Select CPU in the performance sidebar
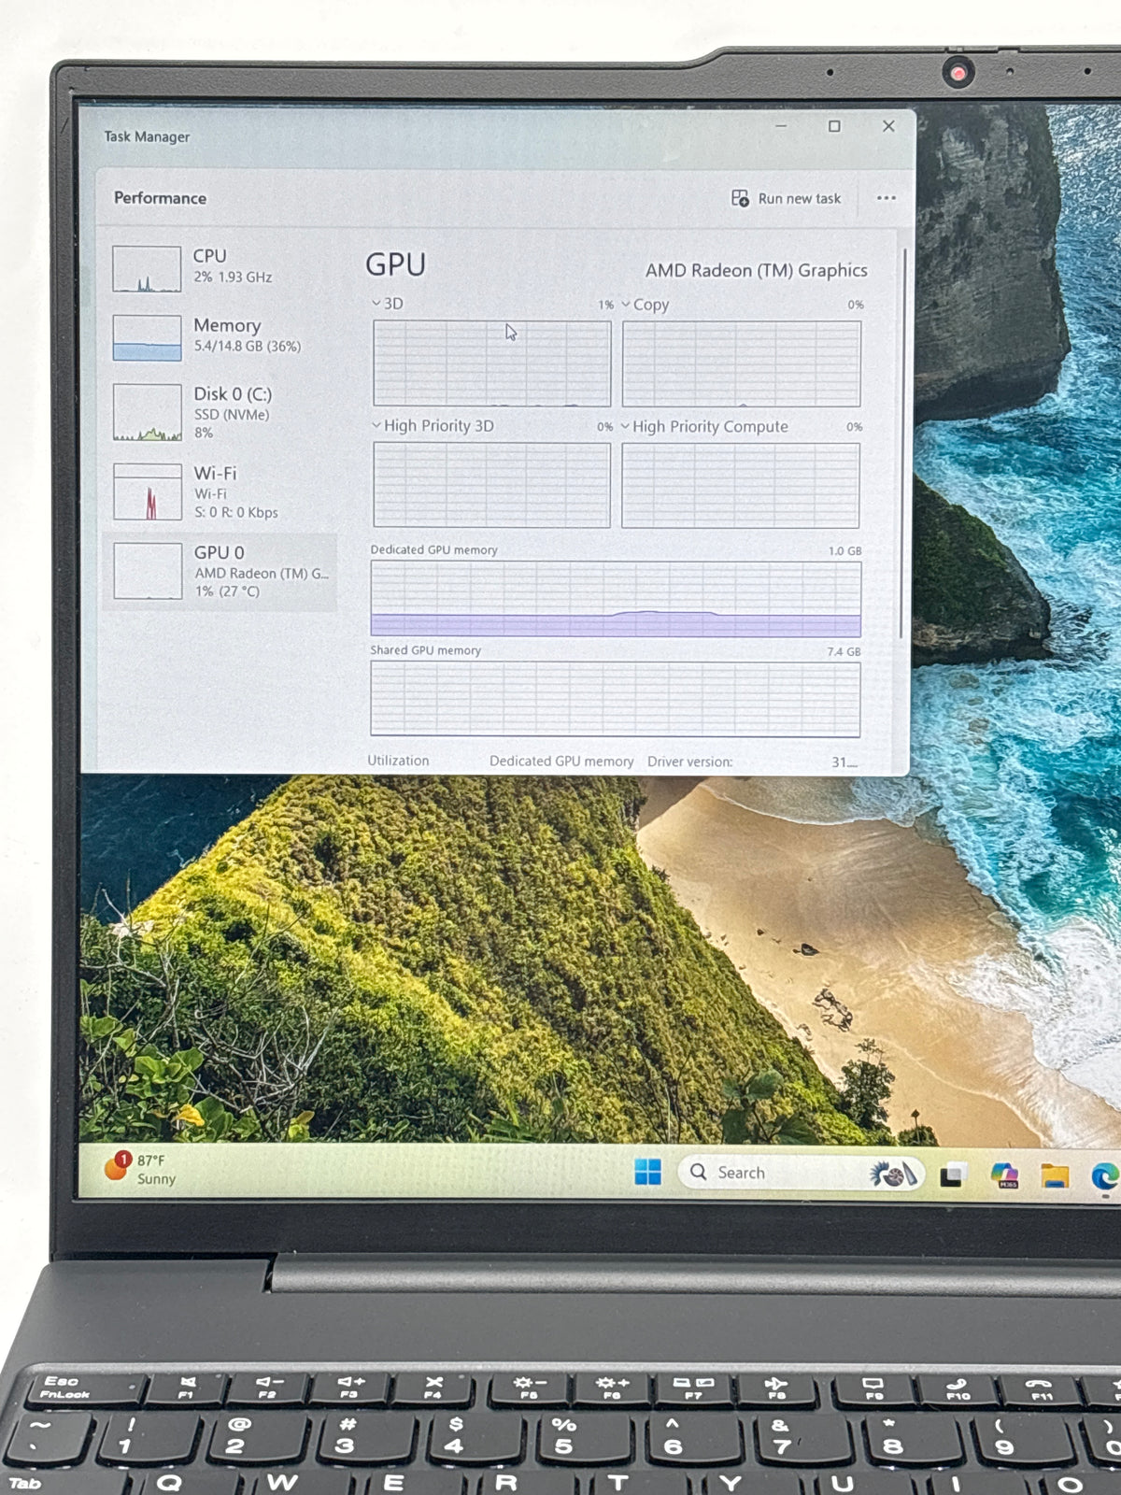Image resolution: width=1121 pixels, height=1495 pixels. (221, 268)
